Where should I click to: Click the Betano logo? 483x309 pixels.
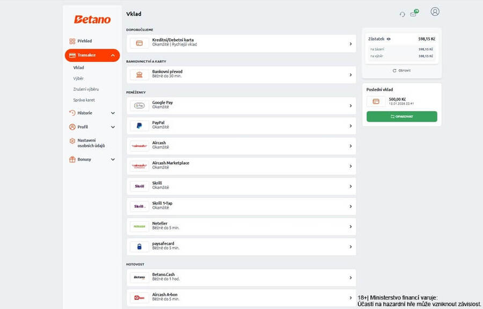tap(92, 19)
